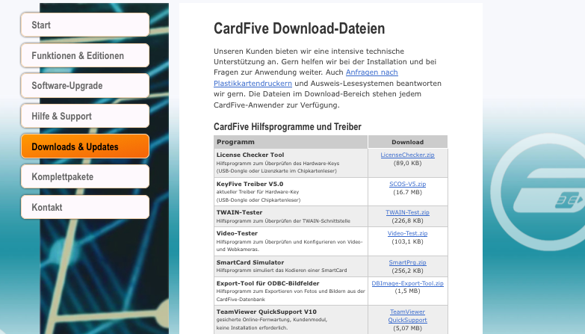
Task: Click the Downloads & Updates menu button
Action: point(85,146)
